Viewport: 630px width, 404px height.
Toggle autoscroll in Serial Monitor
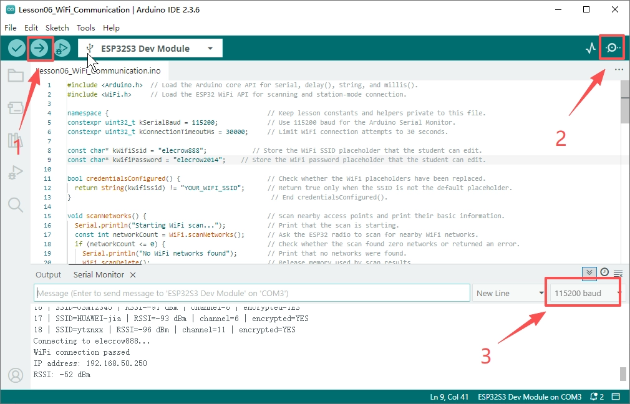tap(589, 273)
